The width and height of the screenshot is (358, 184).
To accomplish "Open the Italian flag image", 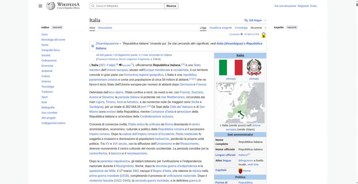I will tap(230, 67).
